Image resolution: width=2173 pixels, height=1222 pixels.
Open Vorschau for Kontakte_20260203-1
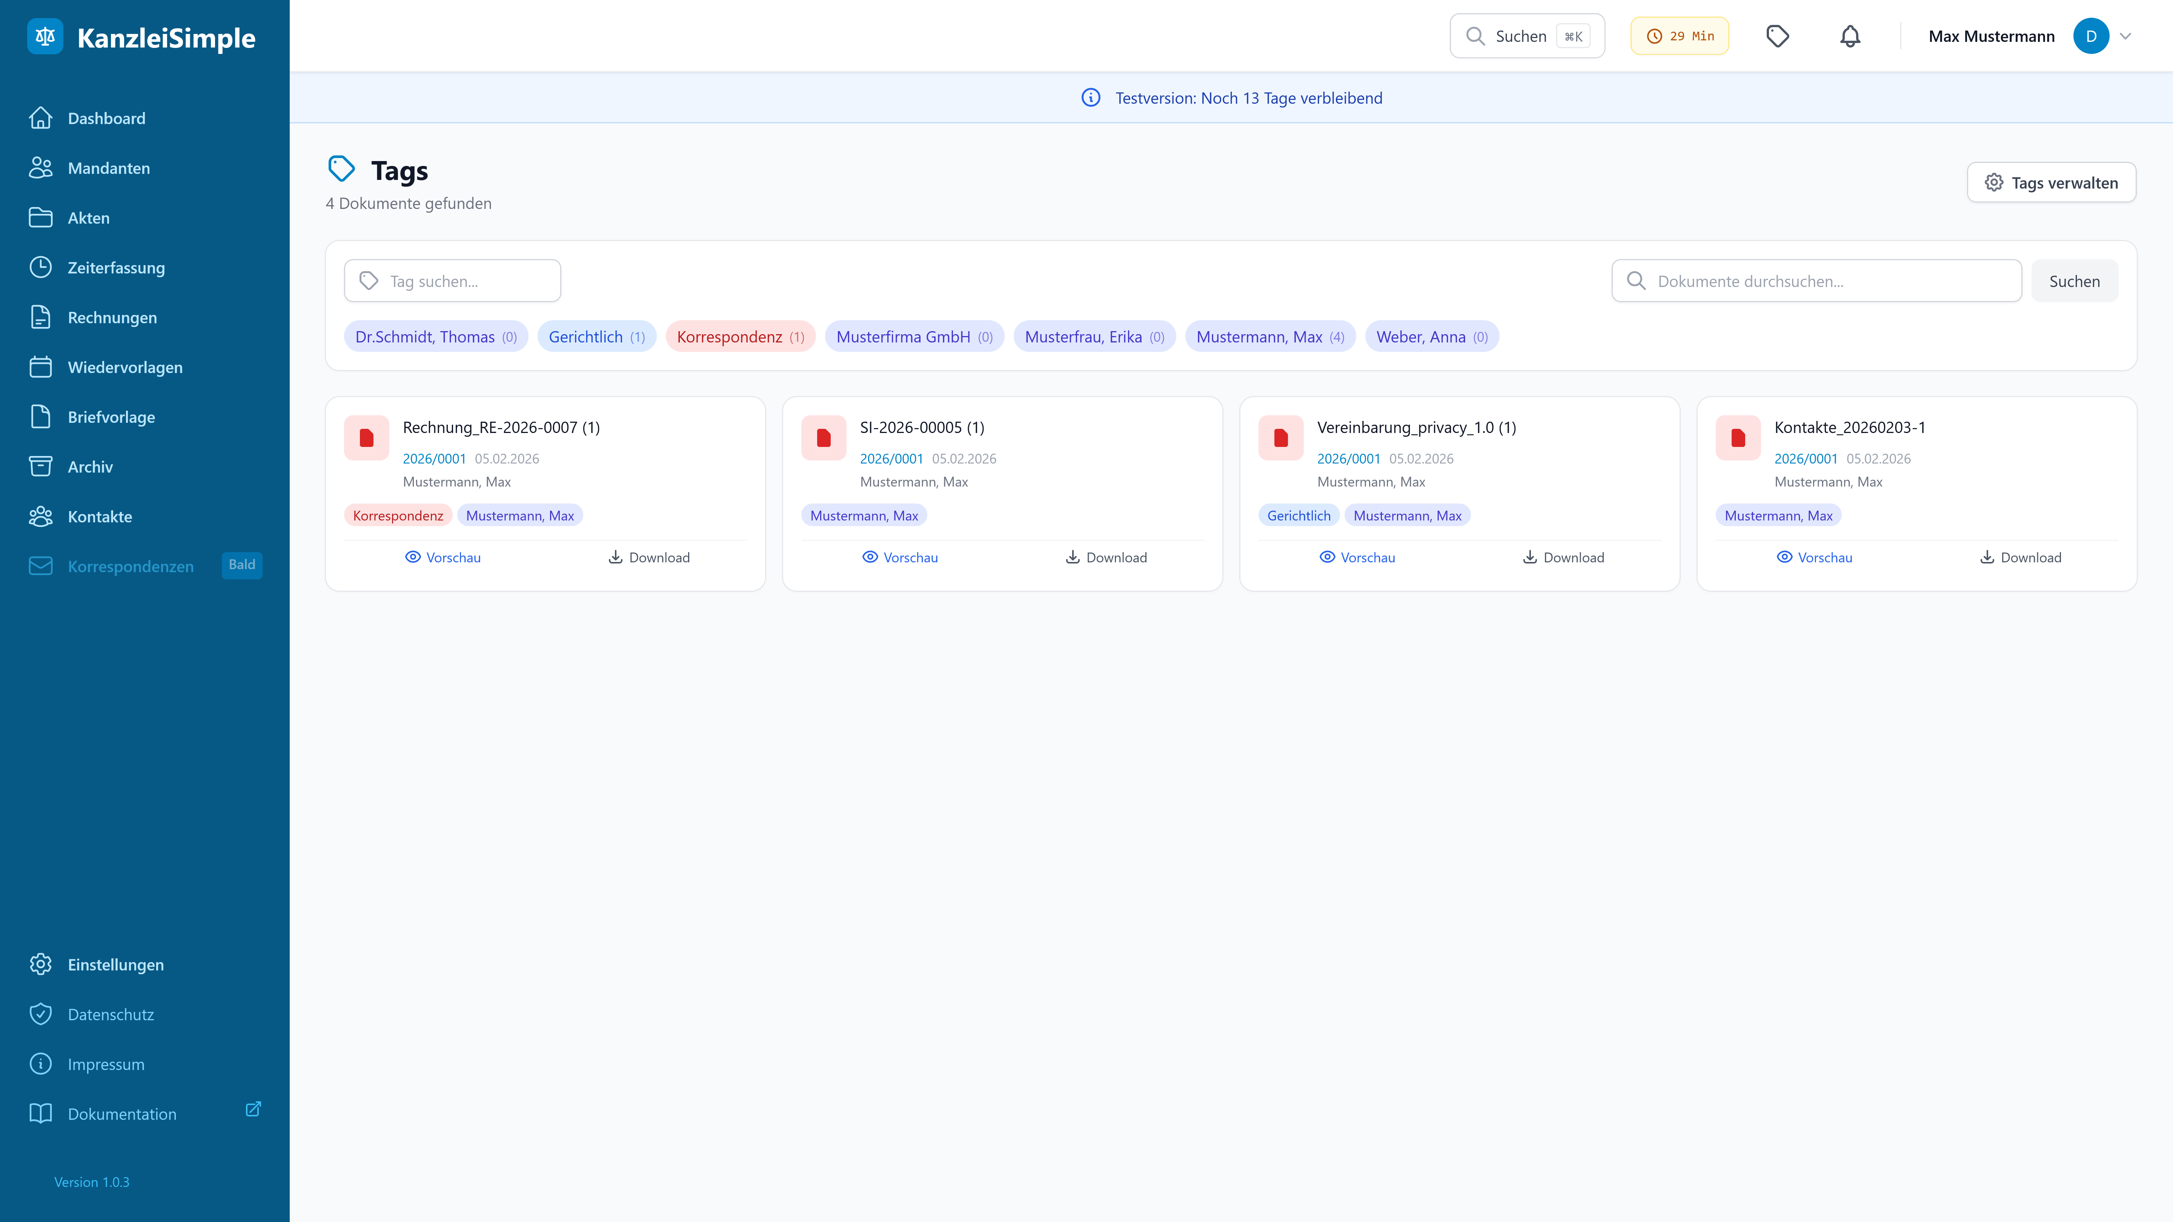pyautogui.click(x=1815, y=557)
